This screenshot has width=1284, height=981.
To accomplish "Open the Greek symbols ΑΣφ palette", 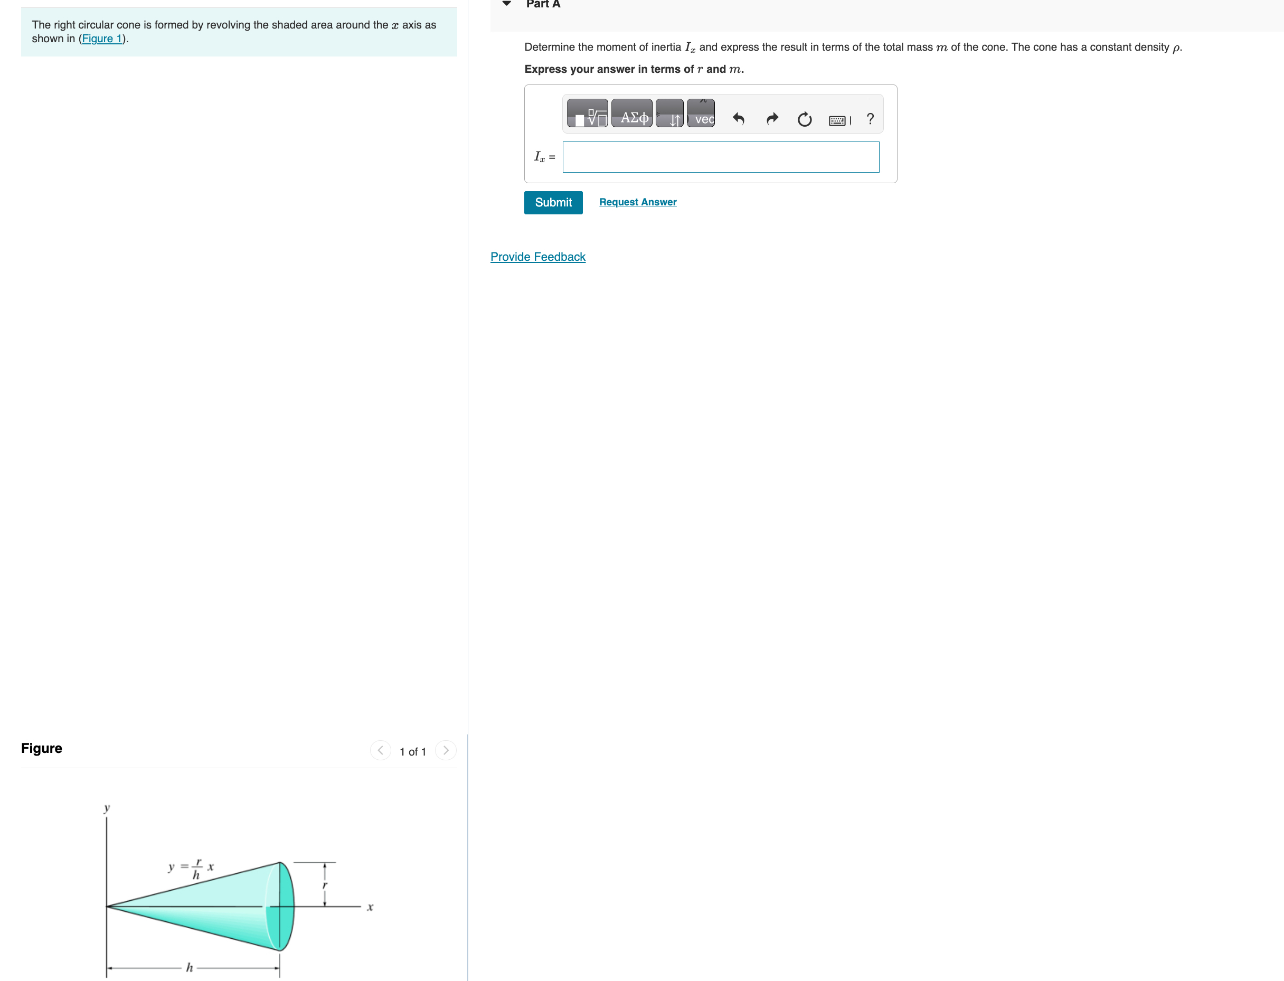I will coord(631,114).
